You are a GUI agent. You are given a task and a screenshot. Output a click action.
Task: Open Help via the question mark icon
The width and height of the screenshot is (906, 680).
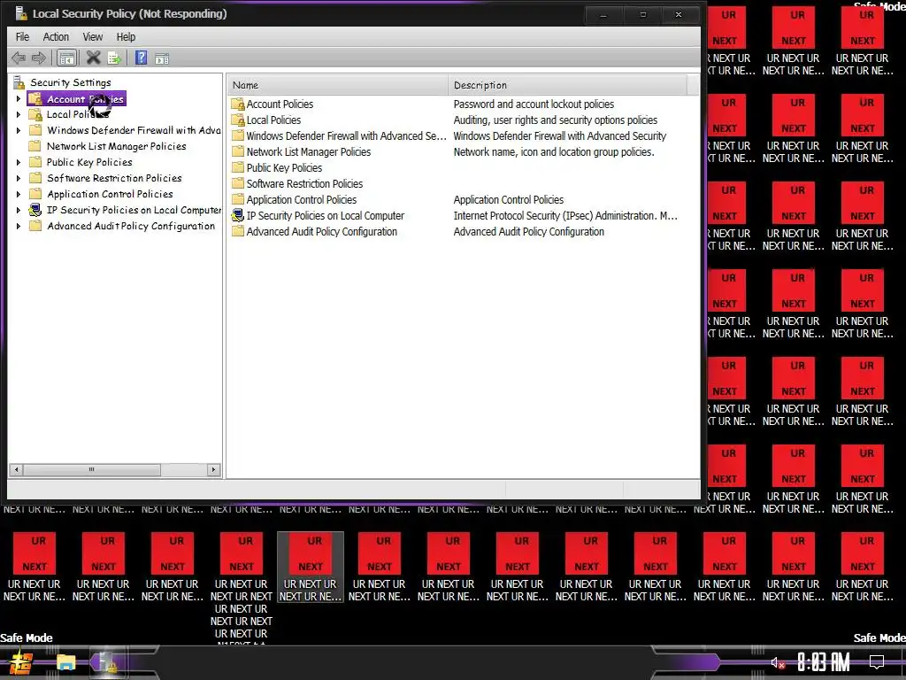[x=141, y=58]
